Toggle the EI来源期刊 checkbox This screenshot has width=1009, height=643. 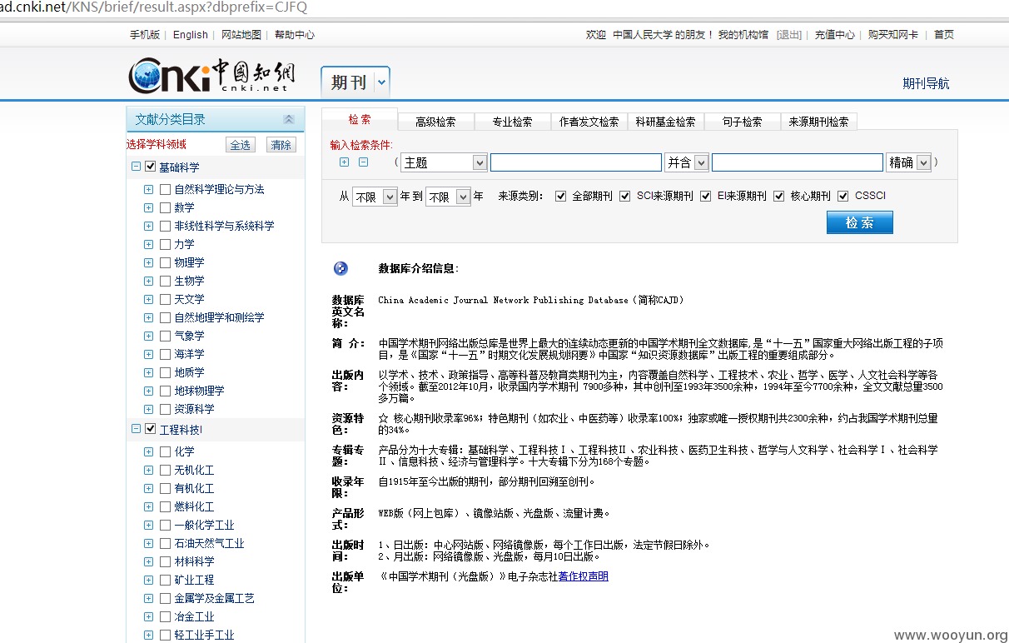click(706, 196)
